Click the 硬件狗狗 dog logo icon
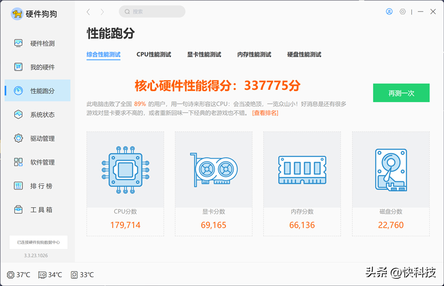 pyautogui.click(x=17, y=13)
